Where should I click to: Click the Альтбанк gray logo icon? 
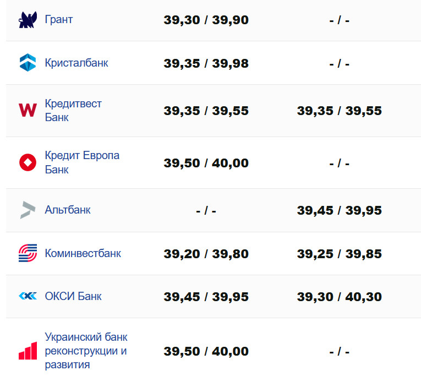coord(28,210)
